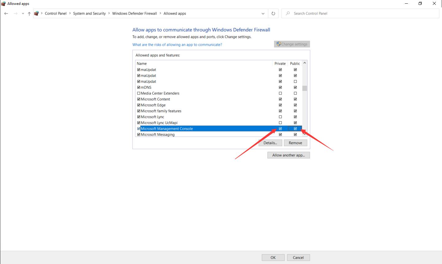Uncheck Public for Microsoft Management Console
The width and height of the screenshot is (442, 264).
click(295, 129)
